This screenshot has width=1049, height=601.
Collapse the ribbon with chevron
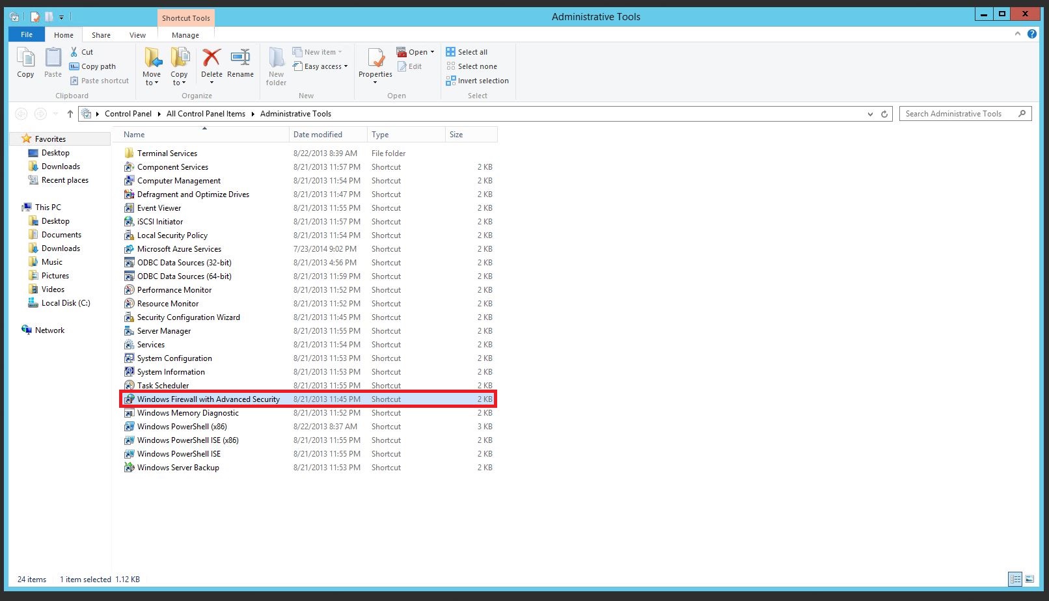1018,34
